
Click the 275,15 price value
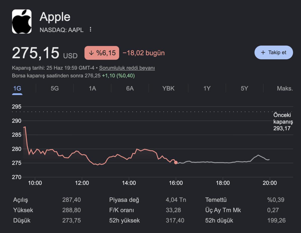[36, 53]
